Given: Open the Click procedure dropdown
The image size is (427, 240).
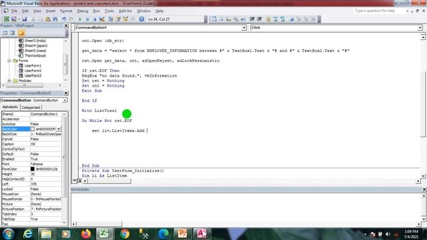Looking at the screenshot, I should click(x=420, y=28).
